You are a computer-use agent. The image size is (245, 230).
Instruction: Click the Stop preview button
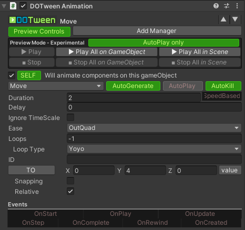click(x=32, y=62)
